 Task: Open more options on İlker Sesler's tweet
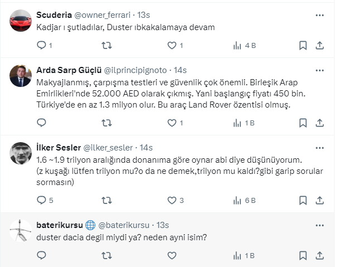point(320,148)
